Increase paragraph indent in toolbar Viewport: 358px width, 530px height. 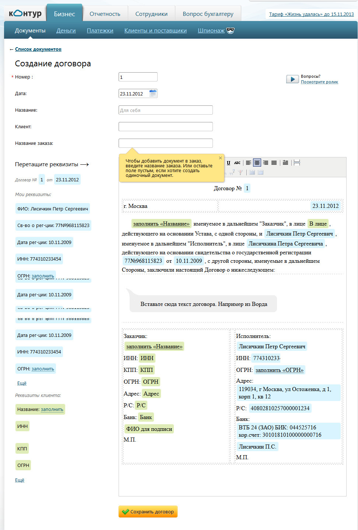285,163
